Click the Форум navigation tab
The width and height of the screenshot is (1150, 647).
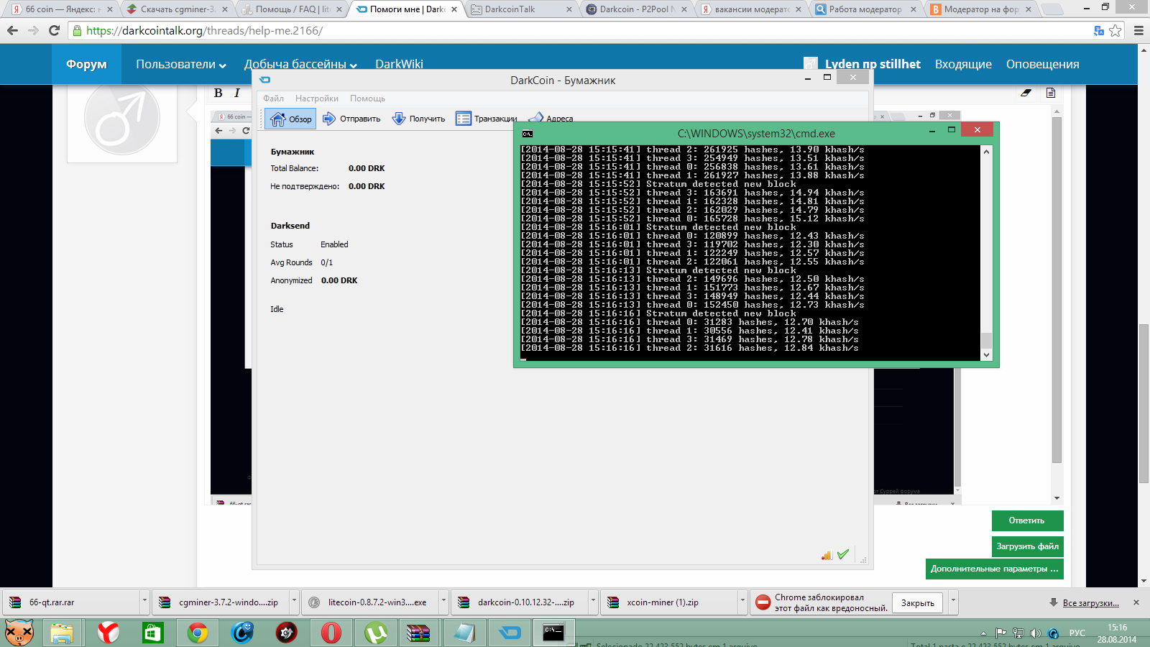[x=86, y=64]
